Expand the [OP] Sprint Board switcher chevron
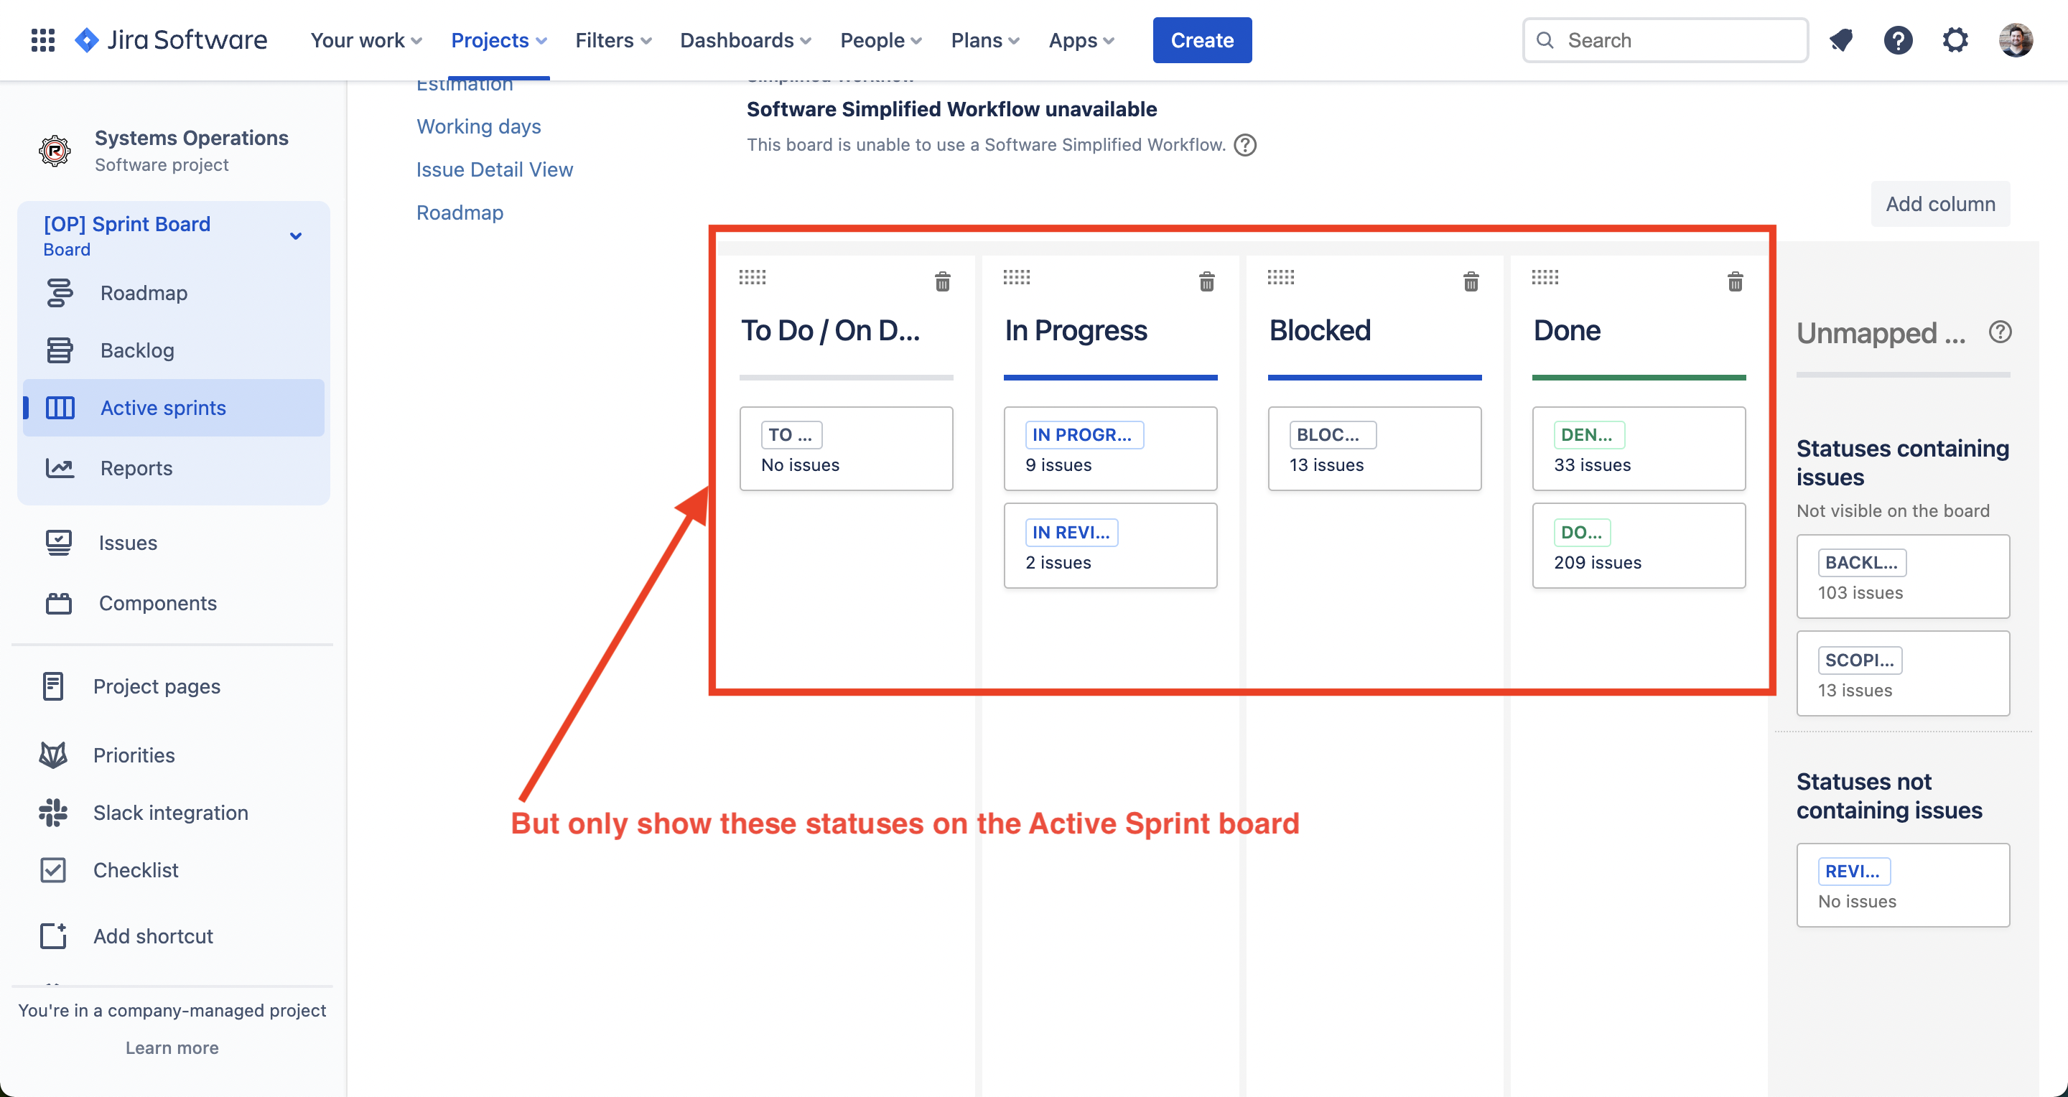2068x1097 pixels. 295,236
